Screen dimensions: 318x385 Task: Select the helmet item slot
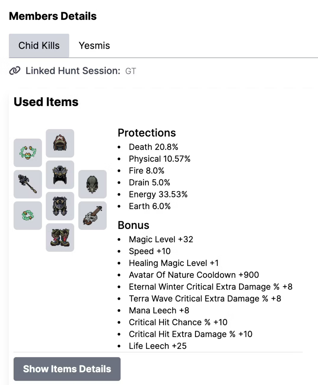60,143
